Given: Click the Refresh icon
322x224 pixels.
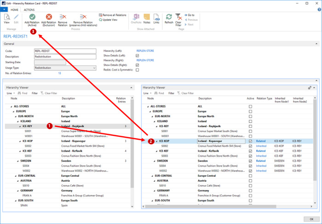Looking at the screenshot, I should point(169,17).
